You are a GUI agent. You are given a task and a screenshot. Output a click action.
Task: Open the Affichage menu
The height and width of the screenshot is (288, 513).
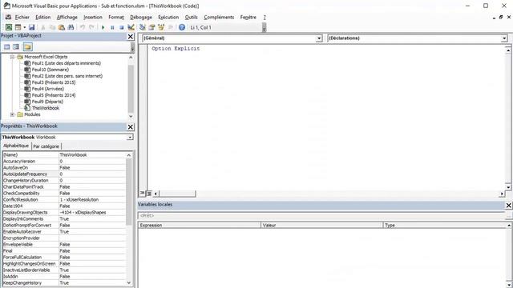[67, 18]
